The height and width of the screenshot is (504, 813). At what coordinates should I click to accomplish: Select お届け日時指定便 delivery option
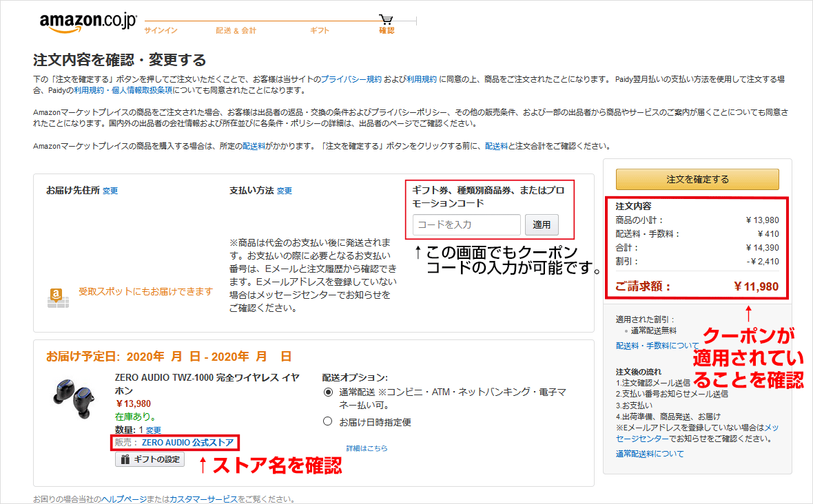328,421
